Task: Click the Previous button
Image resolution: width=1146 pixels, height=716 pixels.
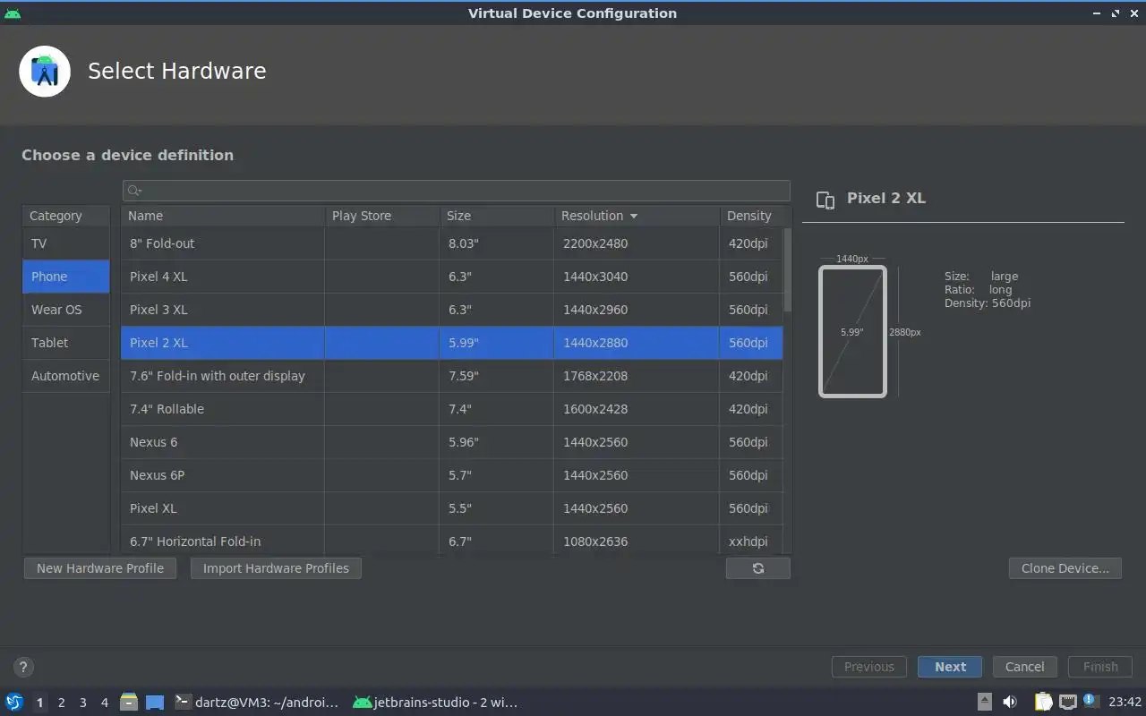Action: [869, 667]
